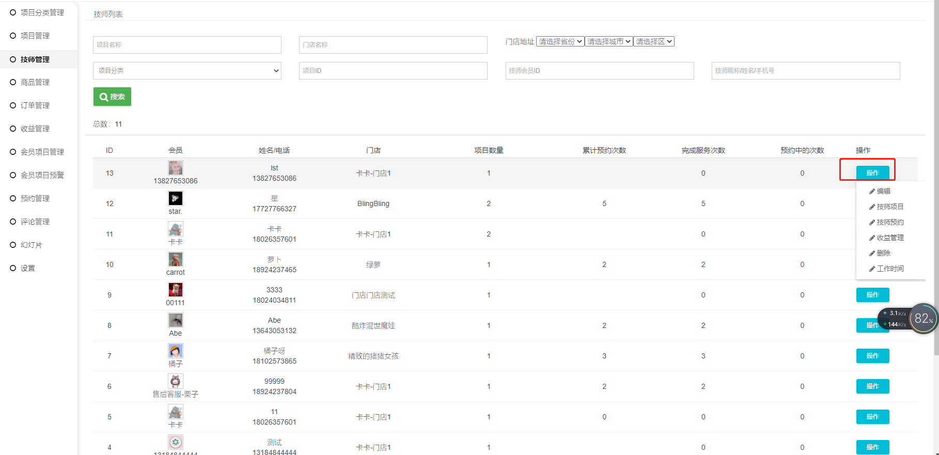Open 订单管理 sidebar entry

tap(35, 105)
